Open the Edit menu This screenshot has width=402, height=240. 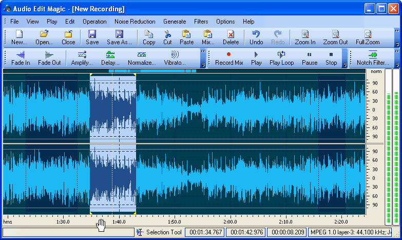click(x=70, y=22)
